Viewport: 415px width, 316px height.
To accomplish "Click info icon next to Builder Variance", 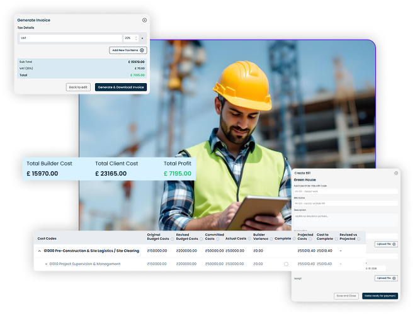I will (x=271, y=239).
